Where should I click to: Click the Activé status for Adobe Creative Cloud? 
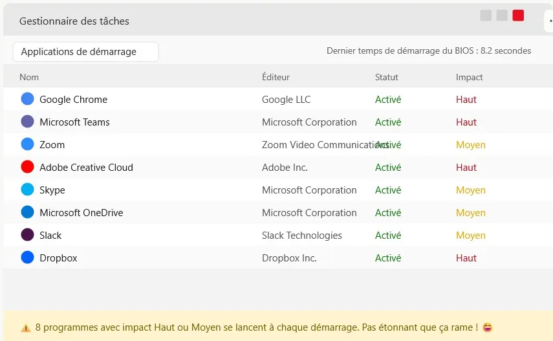pyautogui.click(x=388, y=168)
